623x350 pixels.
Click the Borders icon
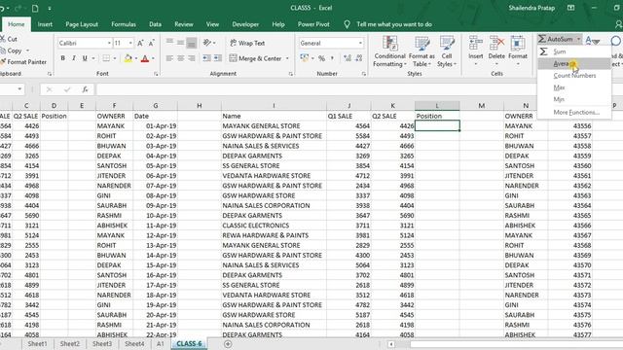point(106,58)
